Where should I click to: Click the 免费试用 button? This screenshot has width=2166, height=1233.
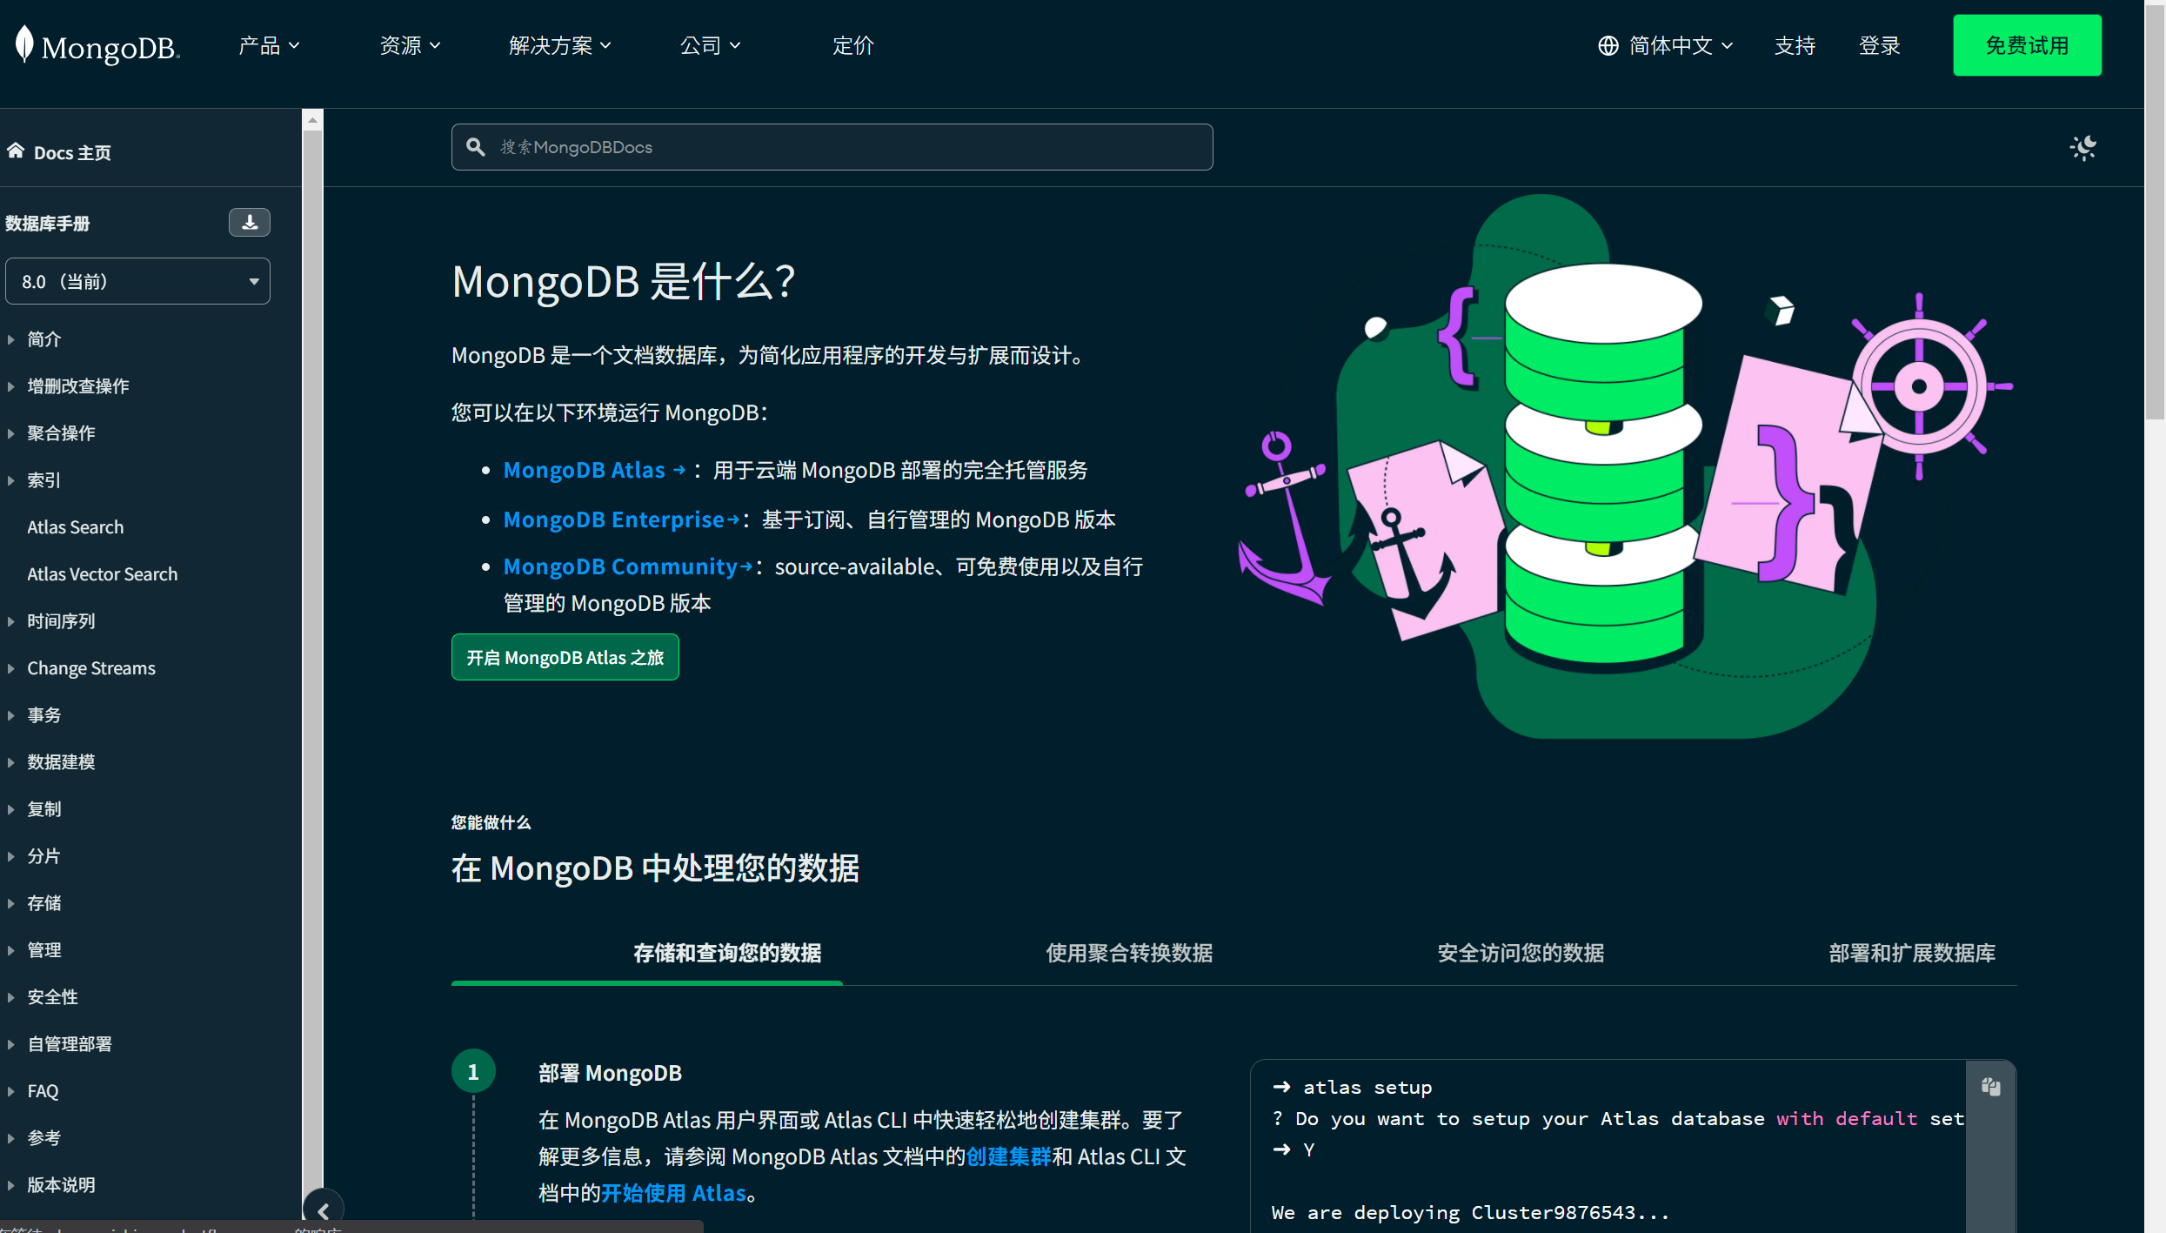coord(2027,45)
